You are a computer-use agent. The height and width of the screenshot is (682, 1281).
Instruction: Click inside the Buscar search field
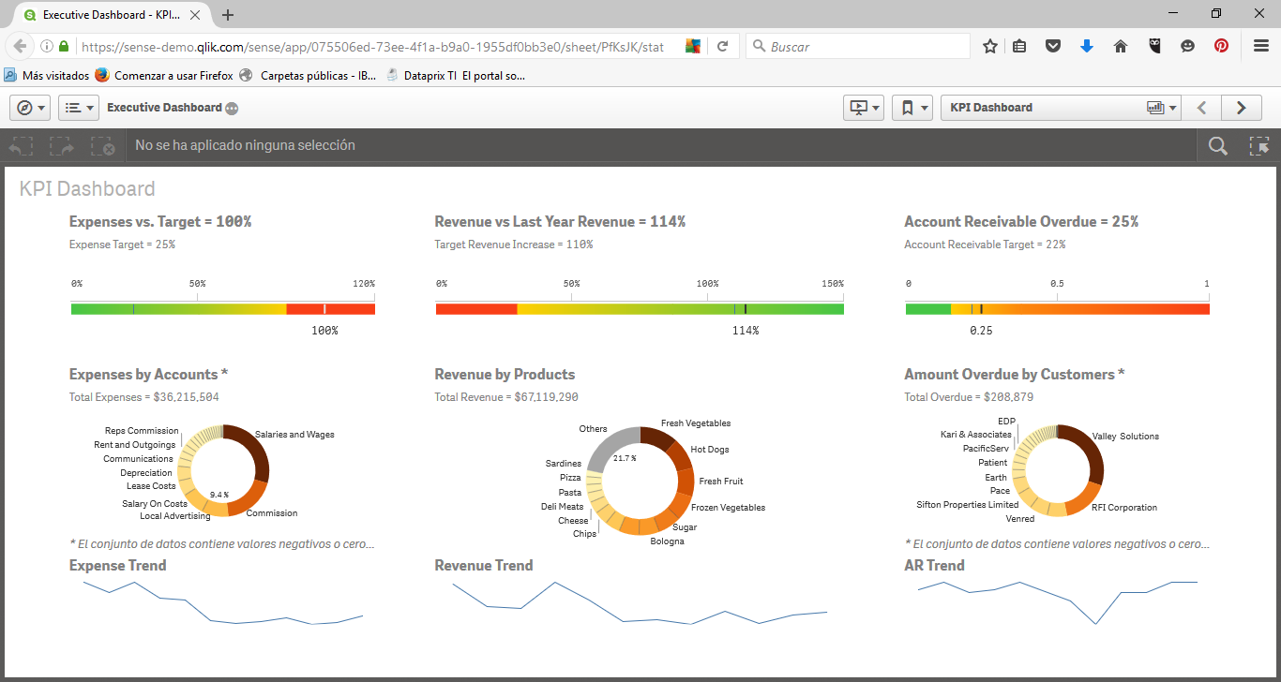coord(858,45)
